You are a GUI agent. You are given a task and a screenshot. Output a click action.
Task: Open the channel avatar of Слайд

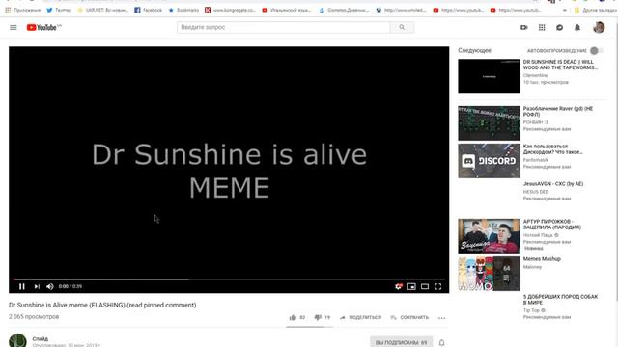pyautogui.click(x=17, y=340)
